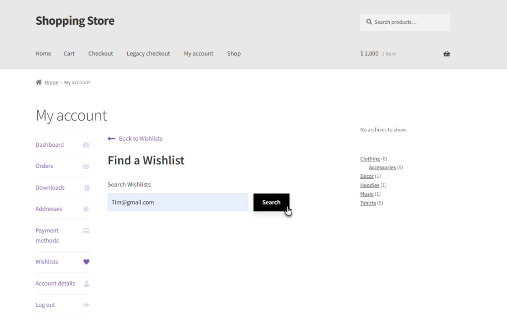507x318 pixels.
Task: Open the Home menu item
Action: tap(44, 53)
